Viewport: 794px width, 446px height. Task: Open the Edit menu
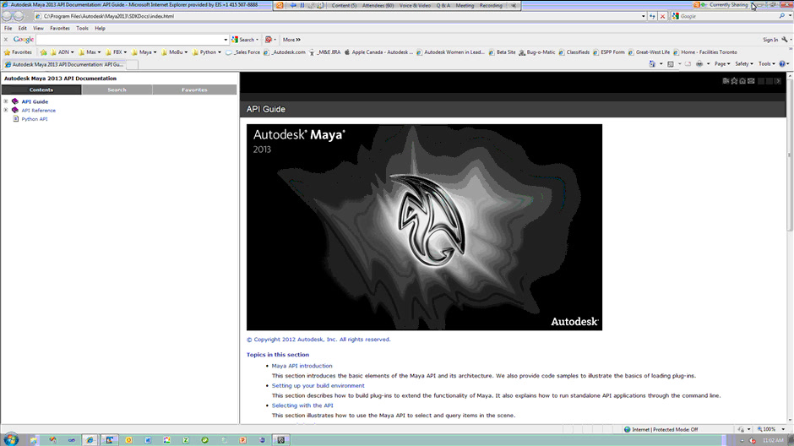22,29
